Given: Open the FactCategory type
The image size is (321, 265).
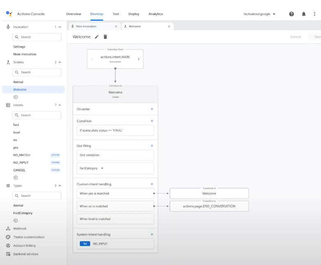Looking at the screenshot, I should click(x=23, y=213).
